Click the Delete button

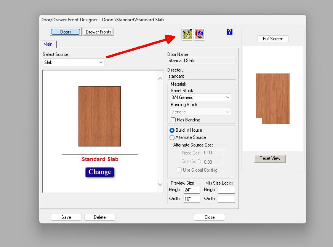[100, 217]
